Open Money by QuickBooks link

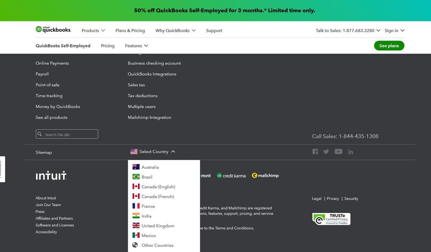58,106
